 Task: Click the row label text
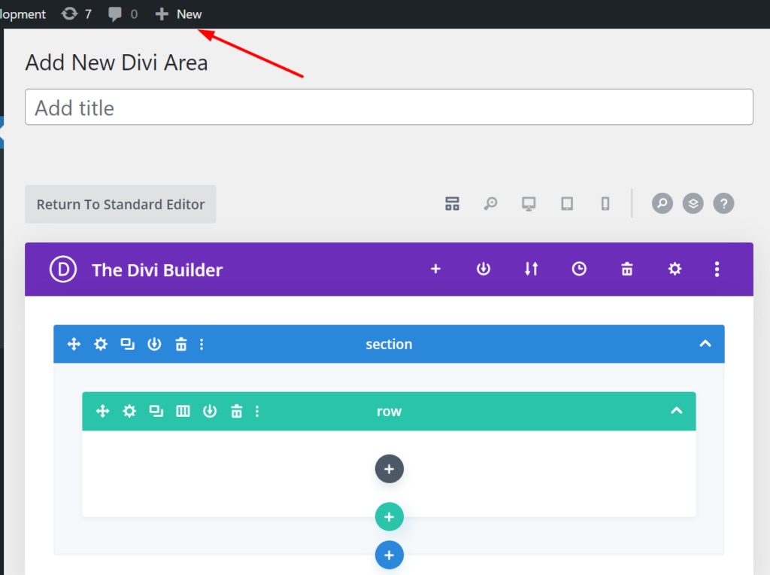pos(389,412)
